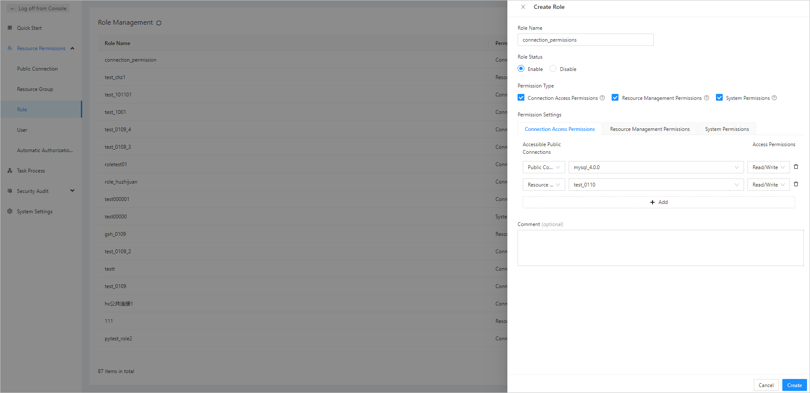Click Add to insert a connection row
The image size is (810, 393).
658,202
